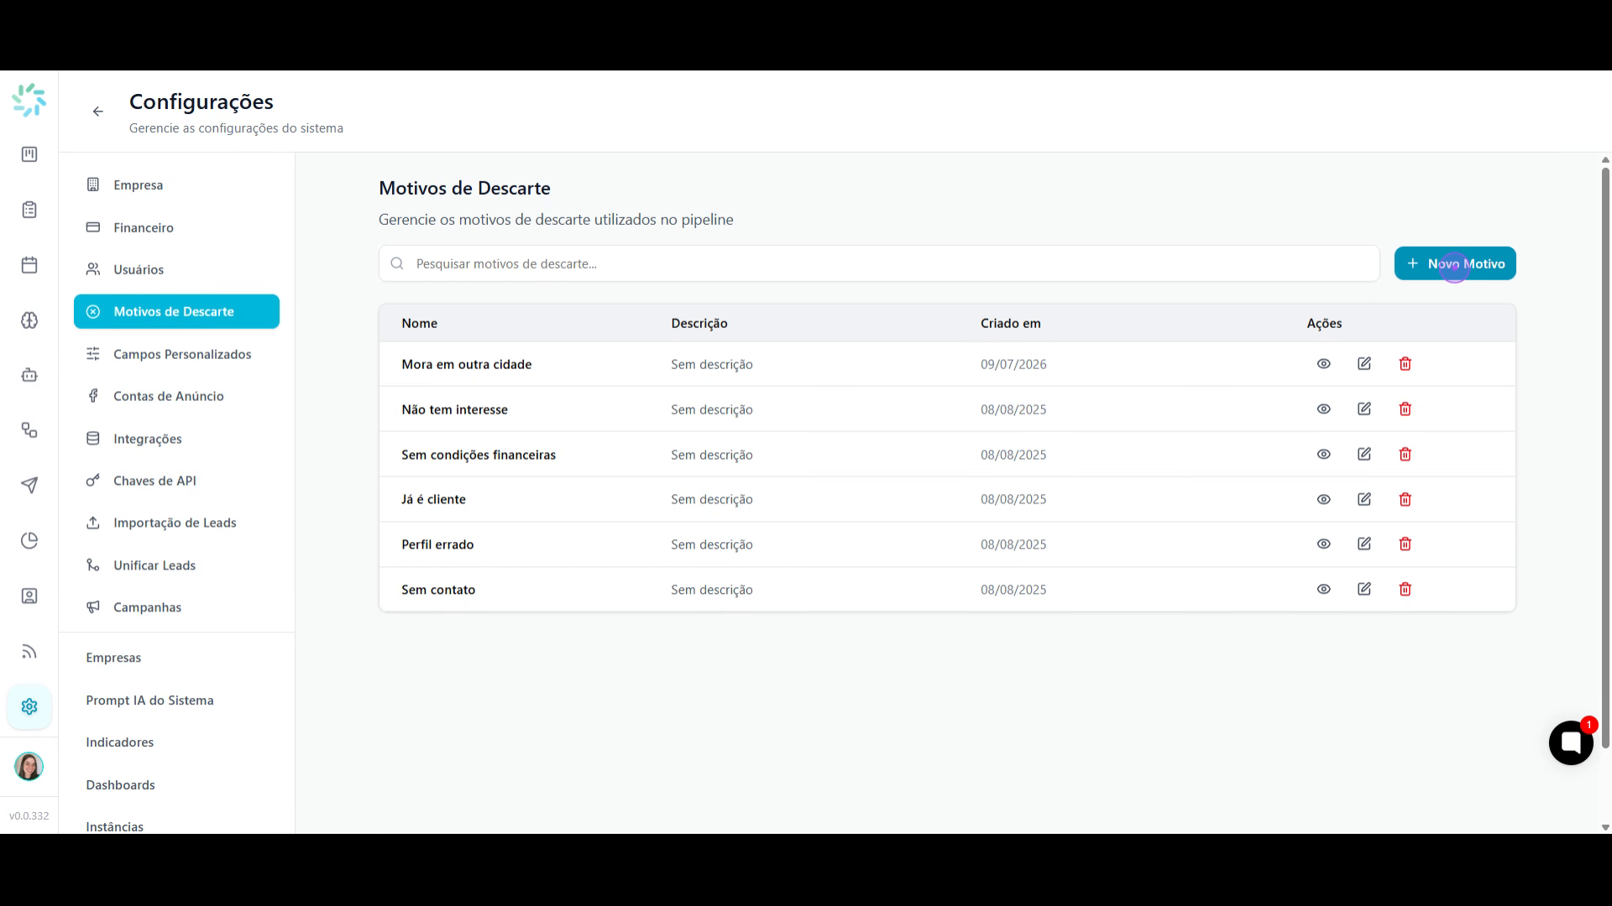Open the chat support bubble
Viewport: 1612px width, 906px height.
coord(1571,742)
